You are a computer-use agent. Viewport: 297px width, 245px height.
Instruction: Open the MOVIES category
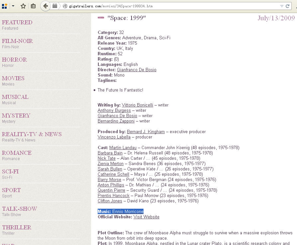point(13,78)
